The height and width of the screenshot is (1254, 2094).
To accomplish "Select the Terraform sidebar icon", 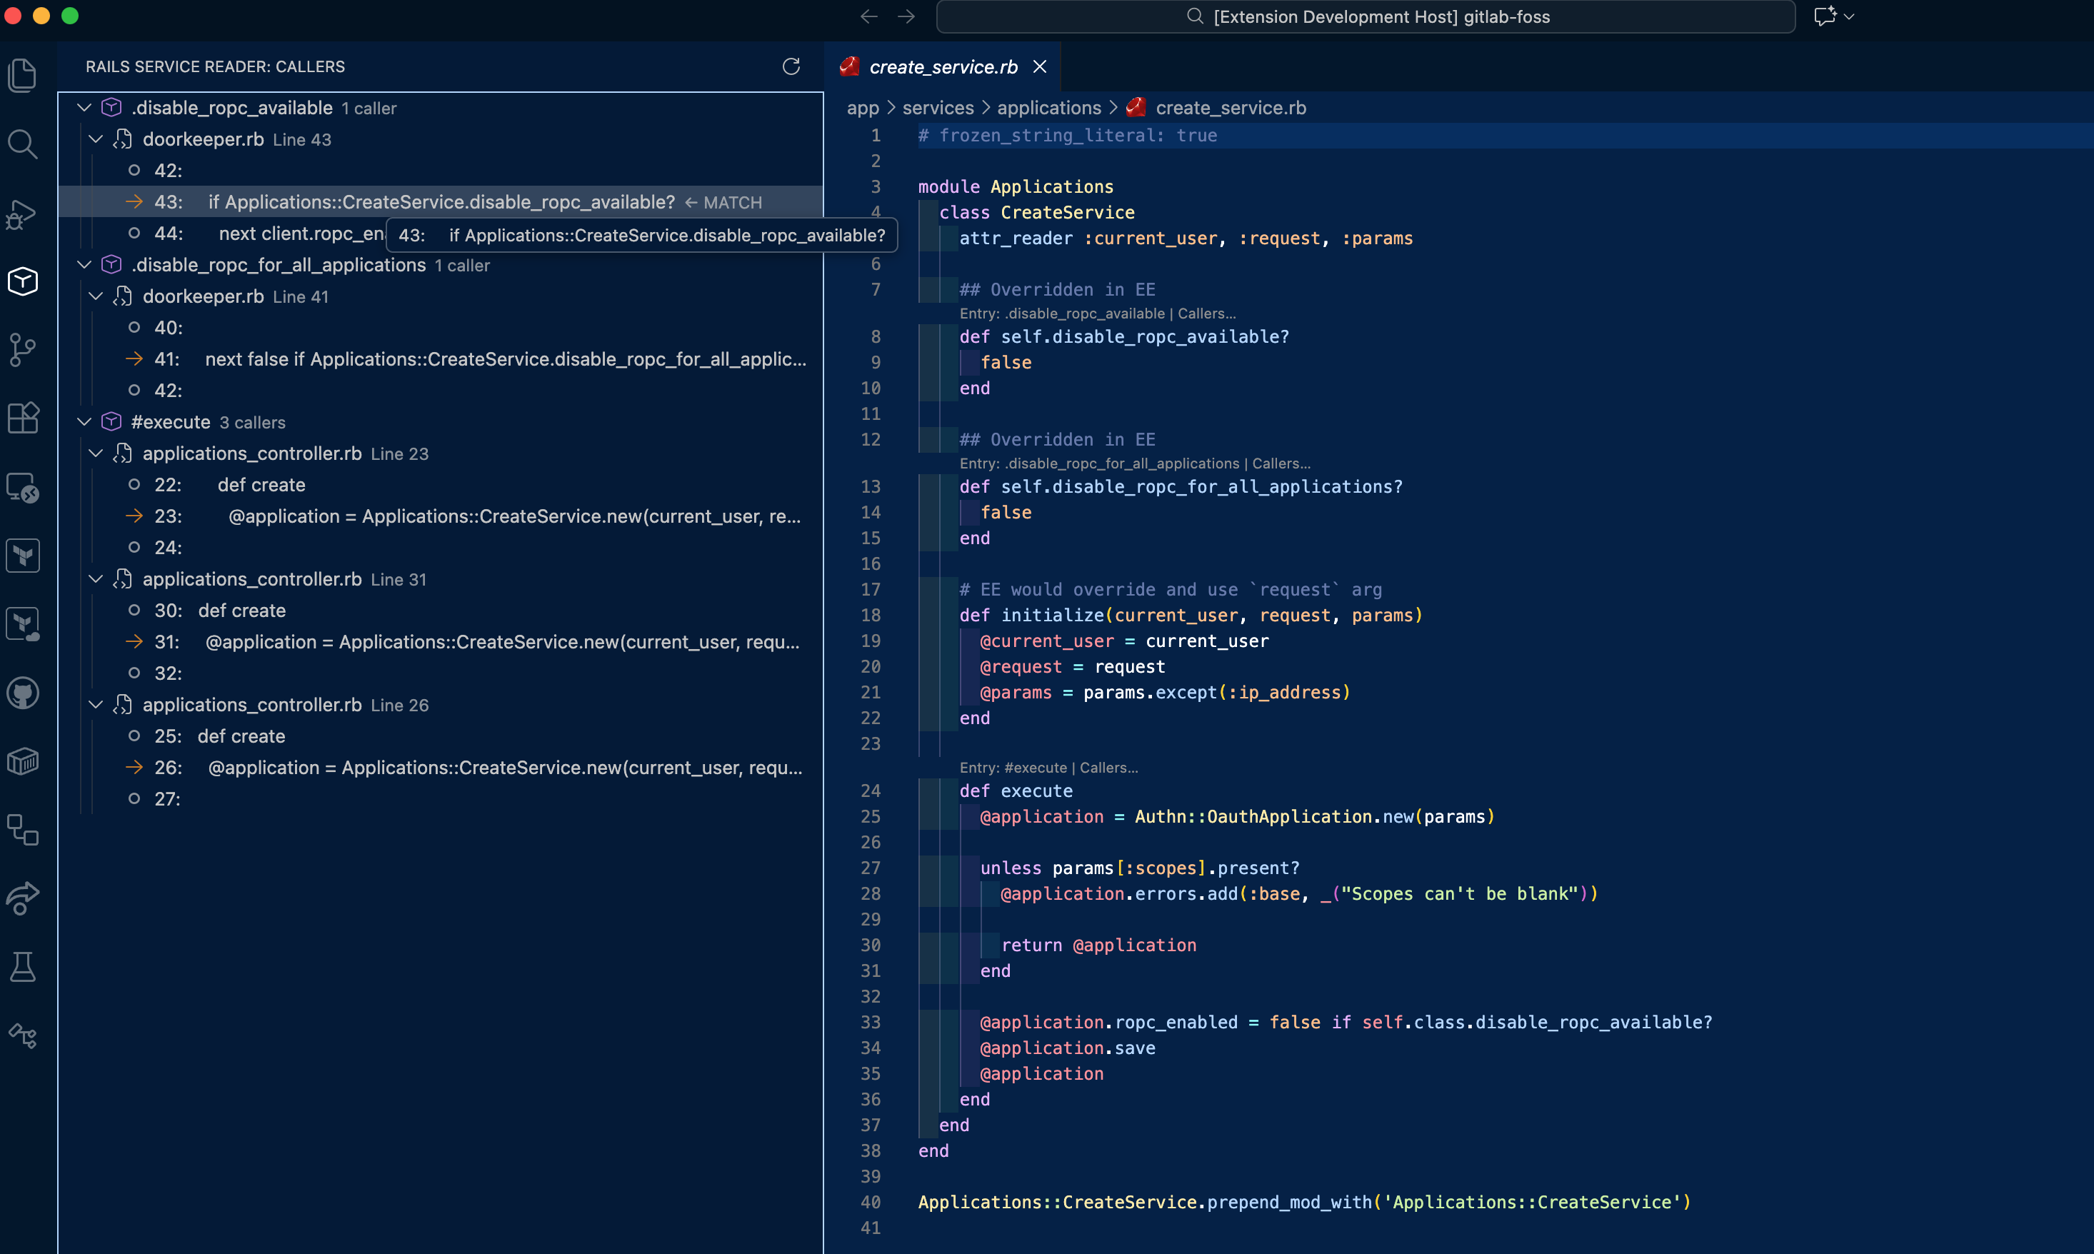I will point(23,555).
